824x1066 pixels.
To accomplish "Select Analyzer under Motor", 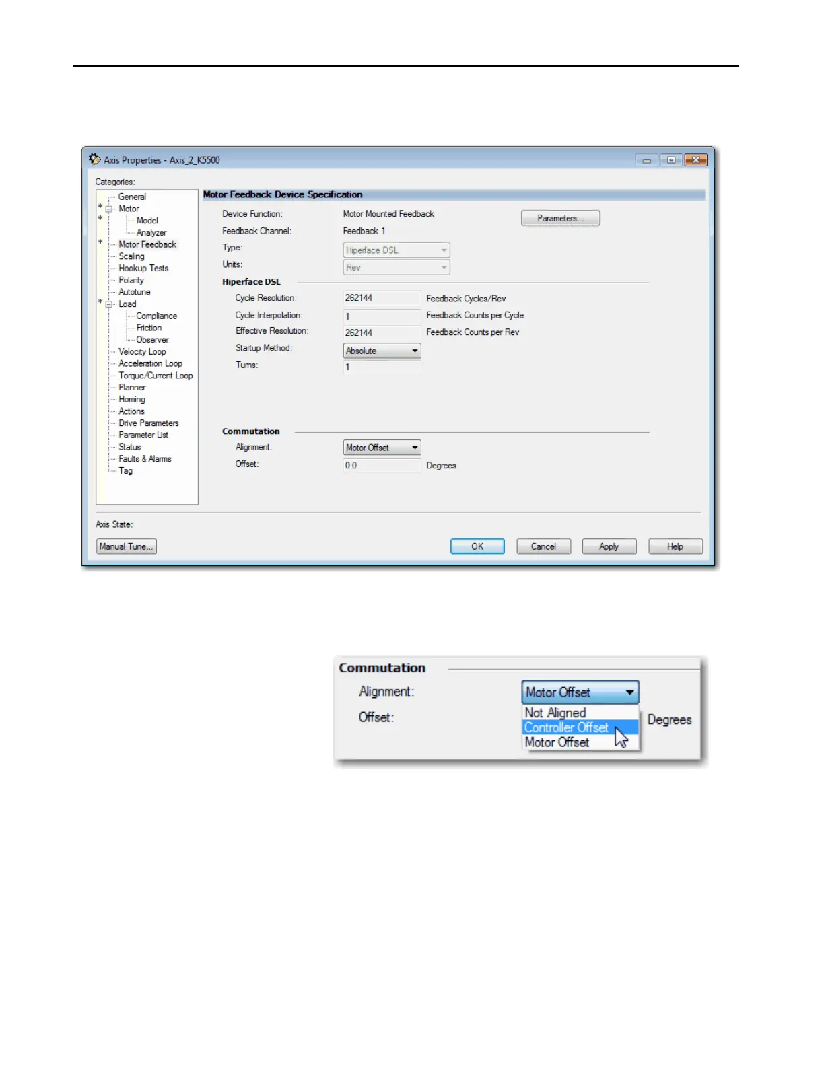I will pyautogui.click(x=151, y=233).
